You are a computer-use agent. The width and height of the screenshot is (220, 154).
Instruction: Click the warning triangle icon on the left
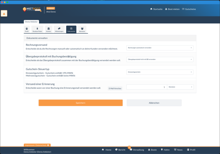tap(4, 14)
